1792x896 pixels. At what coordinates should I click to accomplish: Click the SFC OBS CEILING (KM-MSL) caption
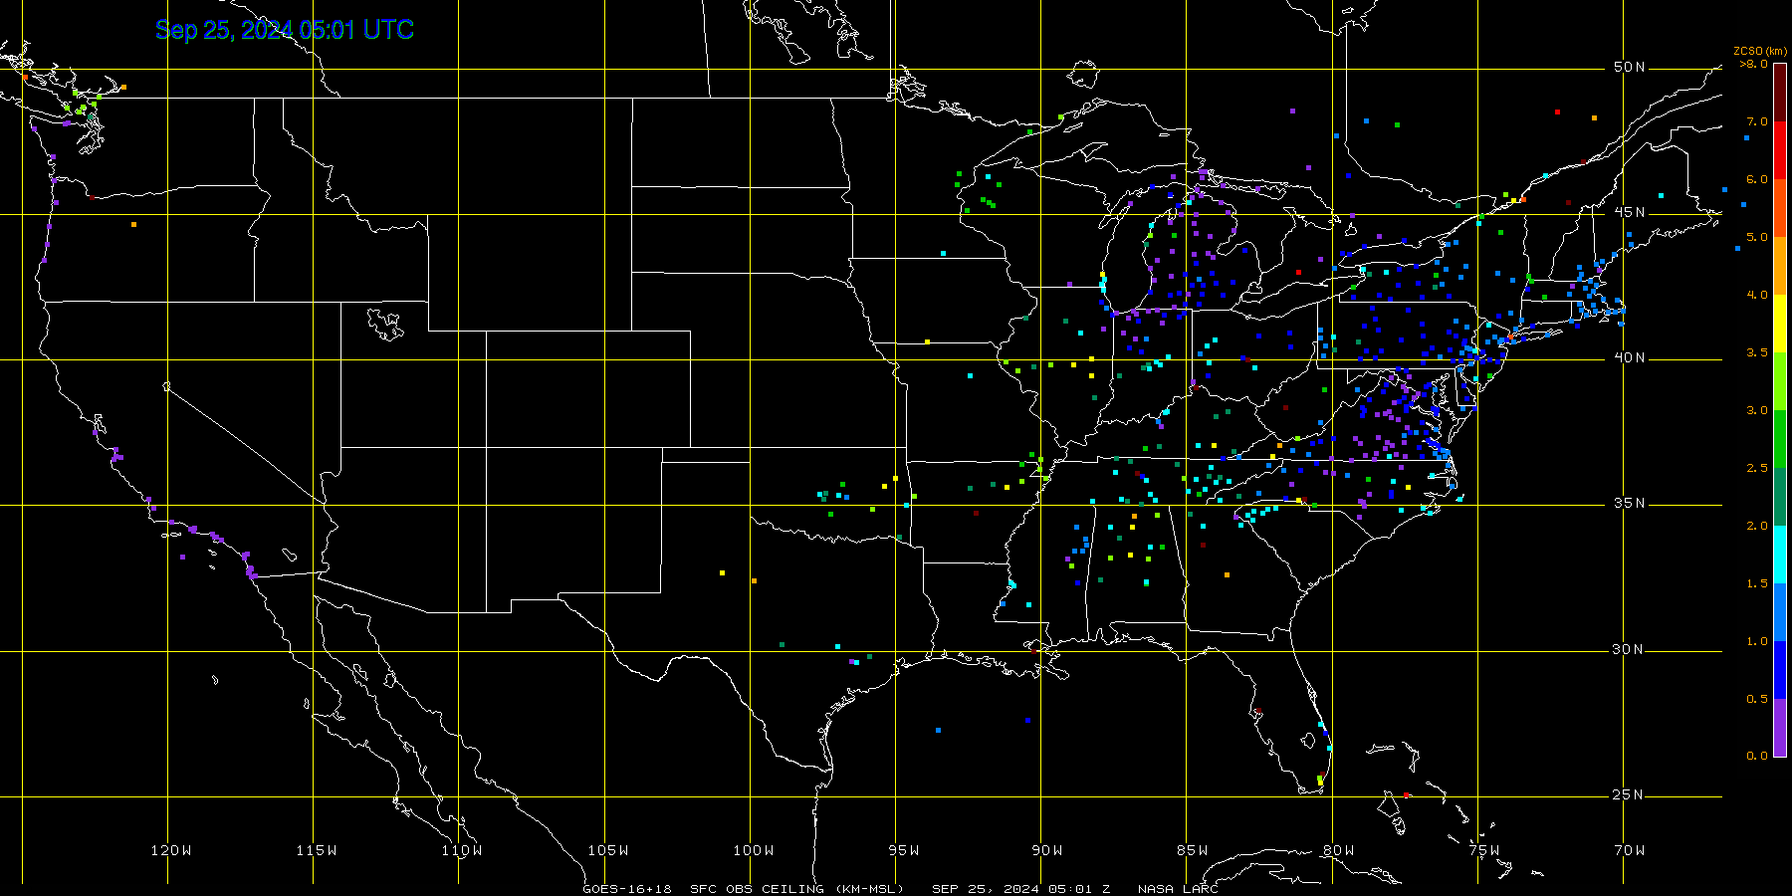tap(797, 889)
